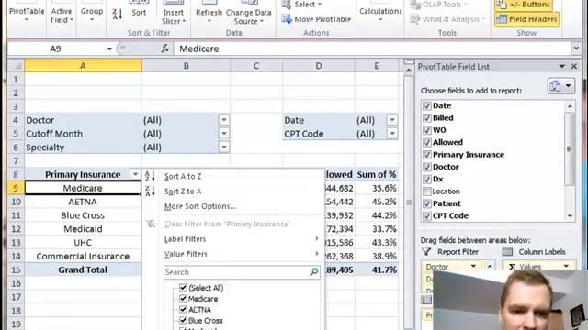Image resolution: width=588 pixels, height=330 pixels.
Task: Open the field list layout options button
Action: click(x=560, y=86)
